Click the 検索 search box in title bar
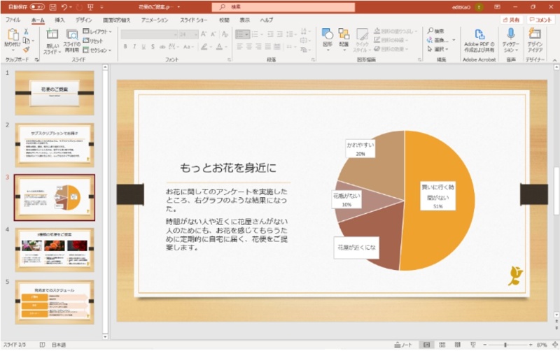The height and width of the screenshot is (351, 560). coord(283,7)
